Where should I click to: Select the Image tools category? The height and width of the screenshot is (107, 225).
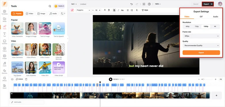[41, 14]
